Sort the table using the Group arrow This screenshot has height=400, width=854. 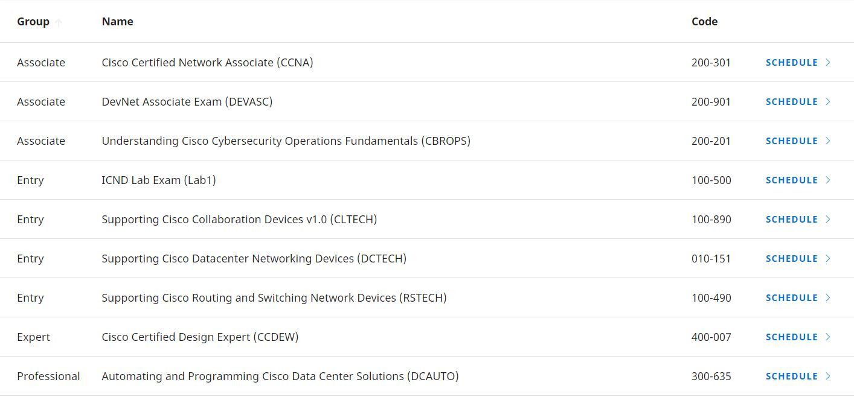pos(59,22)
